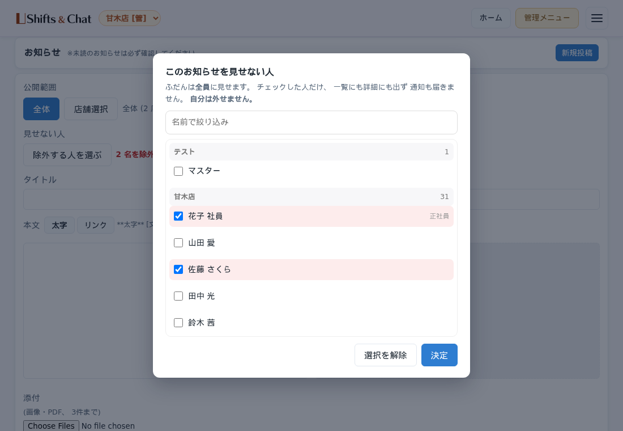Select 全体 visibility scope

point(41,109)
